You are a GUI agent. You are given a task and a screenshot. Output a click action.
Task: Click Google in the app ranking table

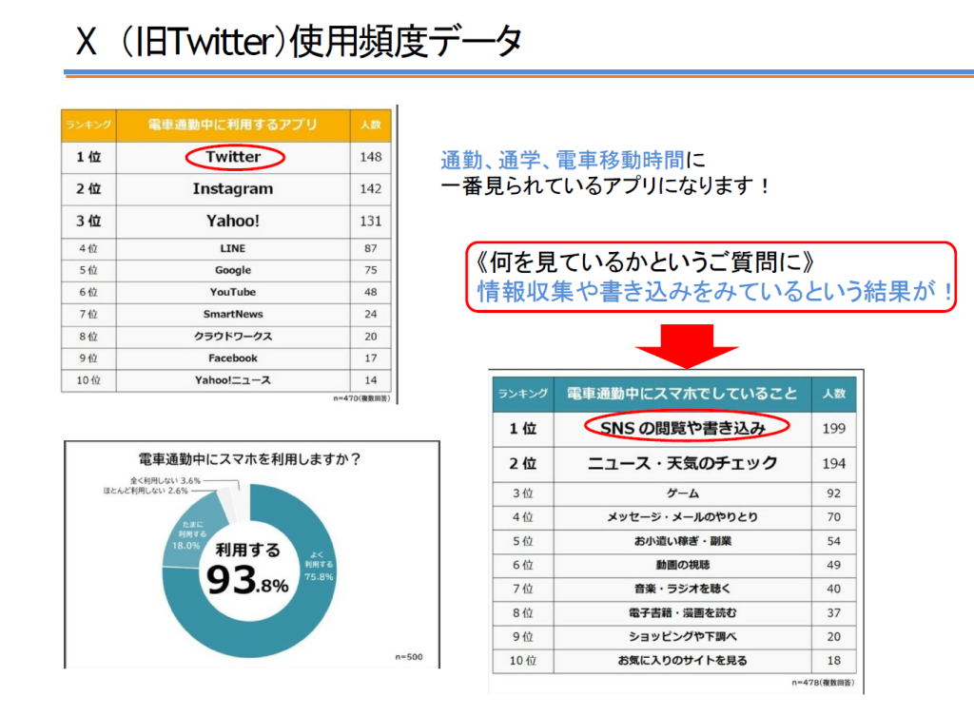coord(233,270)
